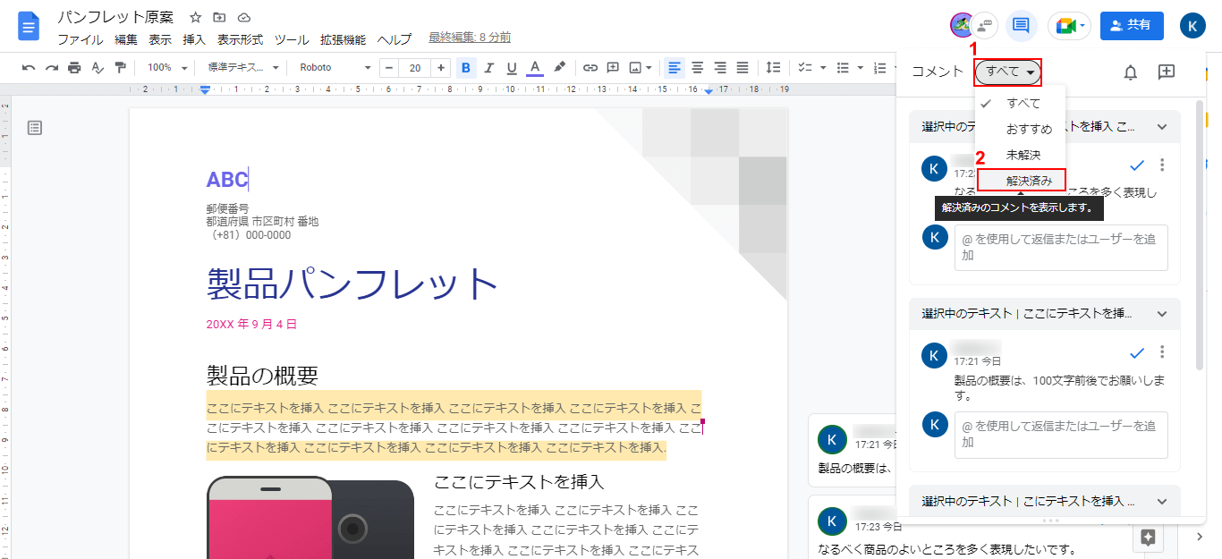The width and height of the screenshot is (1222, 559).
Task: Check the cloud save status icon
Action: click(244, 18)
